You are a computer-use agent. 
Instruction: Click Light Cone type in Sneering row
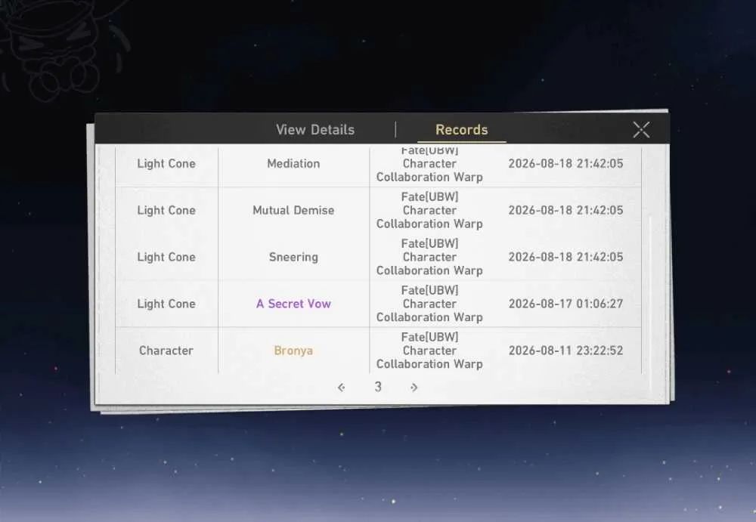[x=166, y=257]
